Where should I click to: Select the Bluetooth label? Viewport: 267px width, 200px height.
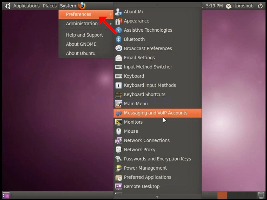pyautogui.click(x=134, y=39)
